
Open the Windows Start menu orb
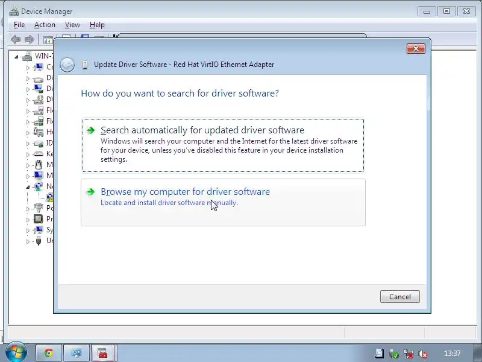click(x=16, y=352)
